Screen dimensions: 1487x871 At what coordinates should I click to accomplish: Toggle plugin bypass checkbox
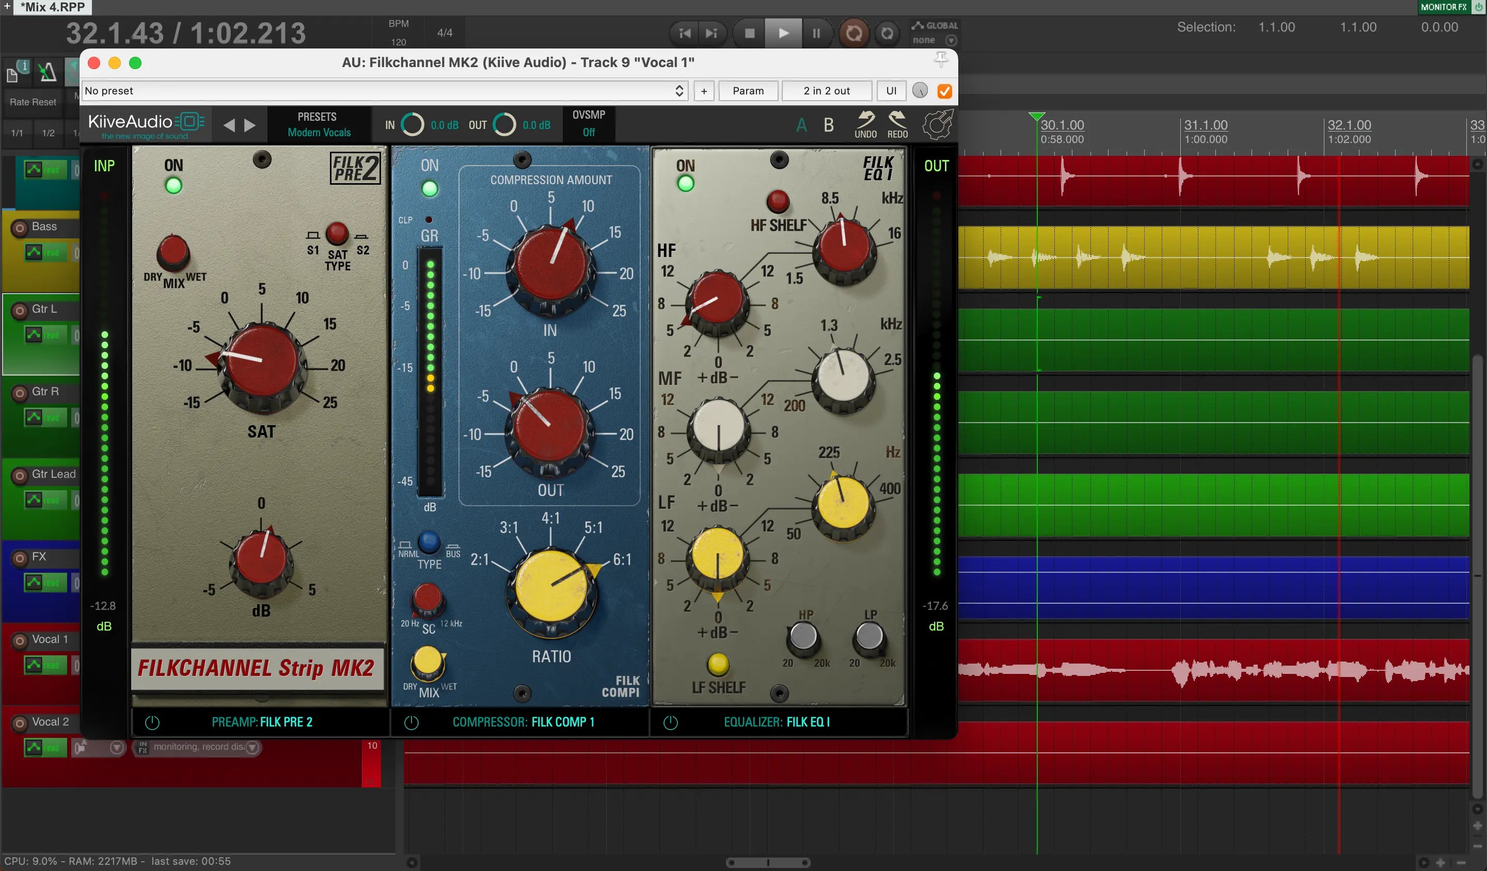(944, 91)
